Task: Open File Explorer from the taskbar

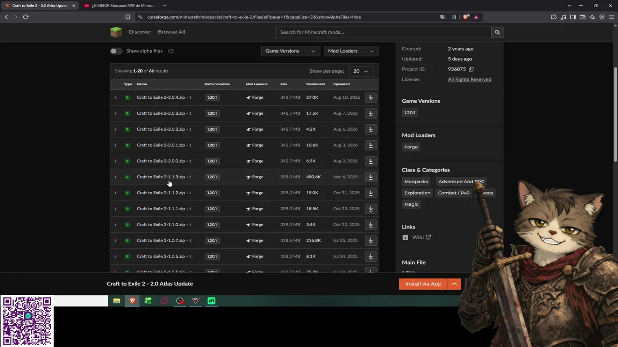Action: point(116,301)
